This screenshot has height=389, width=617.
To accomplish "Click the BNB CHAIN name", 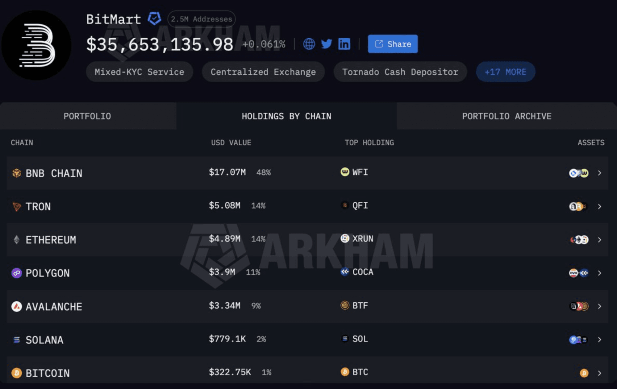I will coord(54,173).
